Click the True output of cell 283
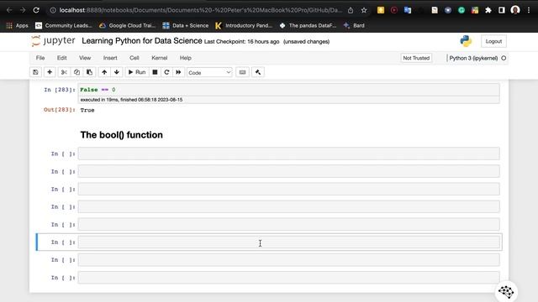Viewport: 538px width, 302px height. pos(87,110)
